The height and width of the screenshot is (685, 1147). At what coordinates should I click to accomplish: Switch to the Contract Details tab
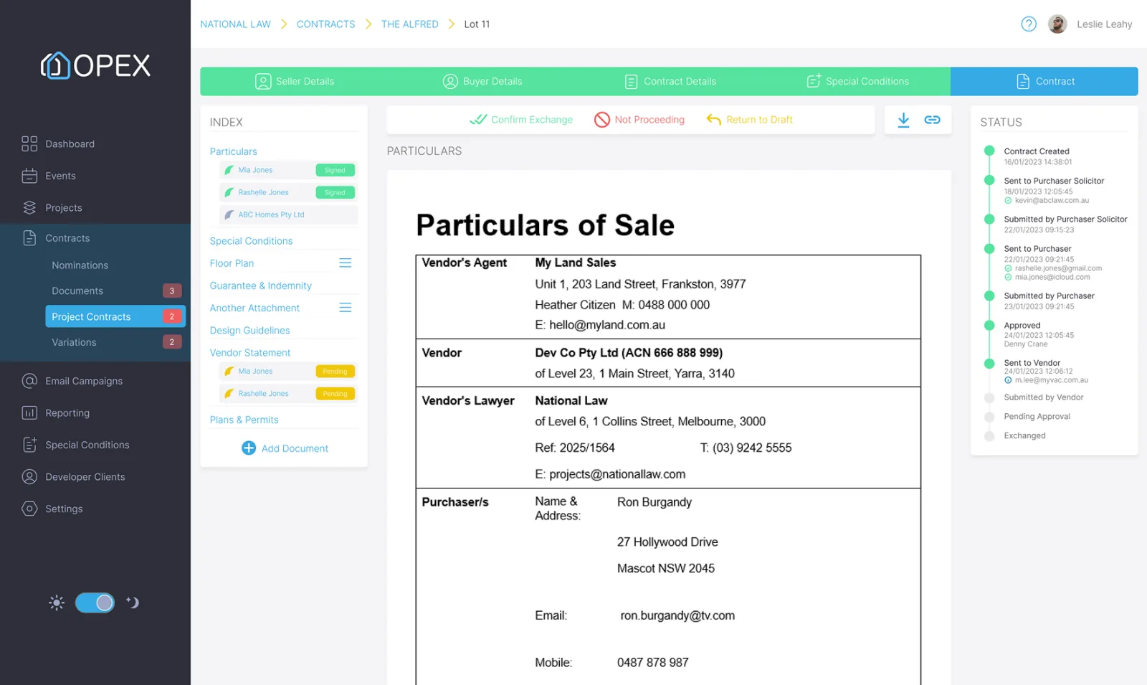(x=670, y=81)
